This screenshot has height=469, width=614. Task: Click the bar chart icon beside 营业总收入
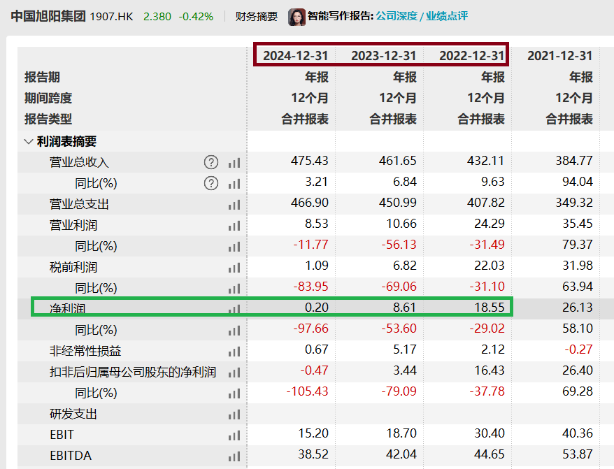pos(234,162)
